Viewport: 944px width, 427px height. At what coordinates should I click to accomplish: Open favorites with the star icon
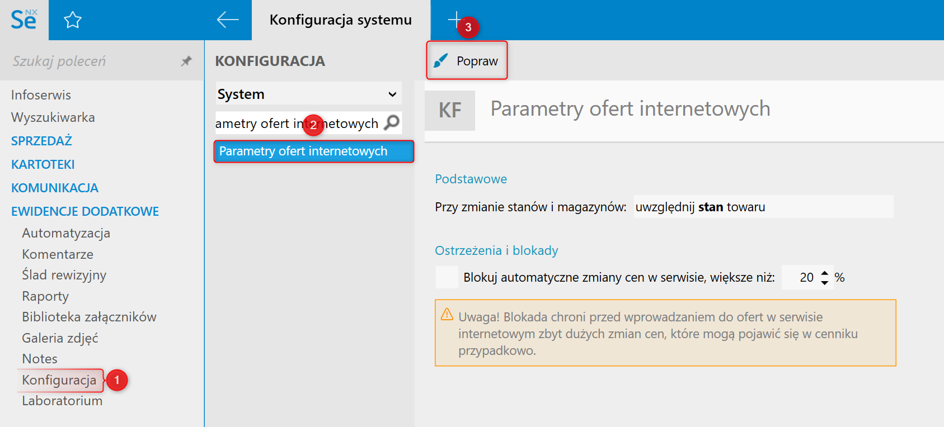[73, 21]
